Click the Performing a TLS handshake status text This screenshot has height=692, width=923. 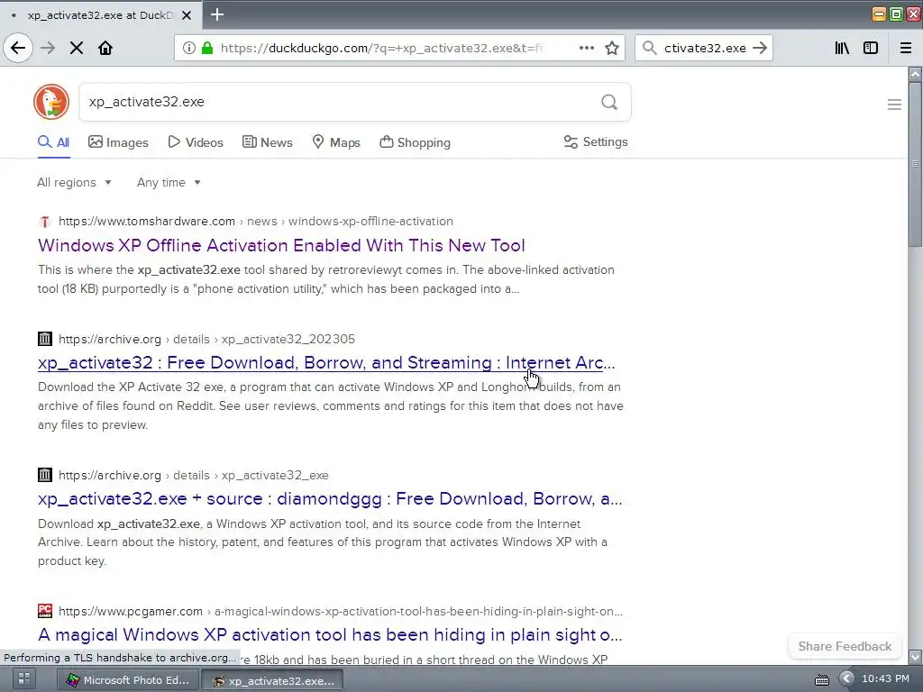pyautogui.click(x=119, y=657)
